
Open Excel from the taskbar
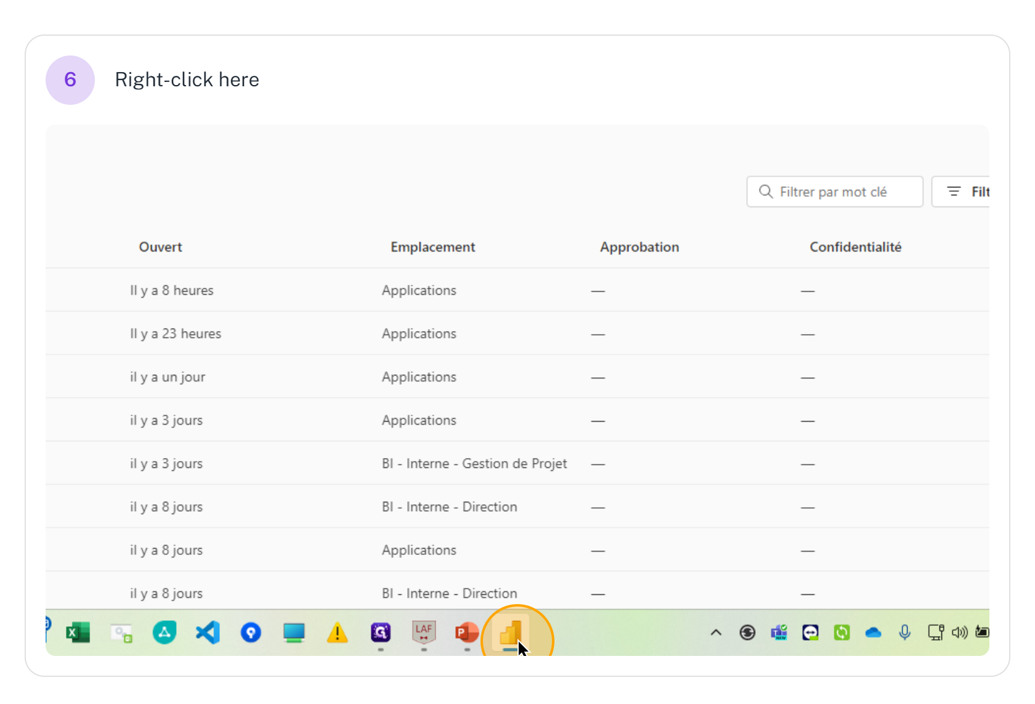[x=78, y=632]
